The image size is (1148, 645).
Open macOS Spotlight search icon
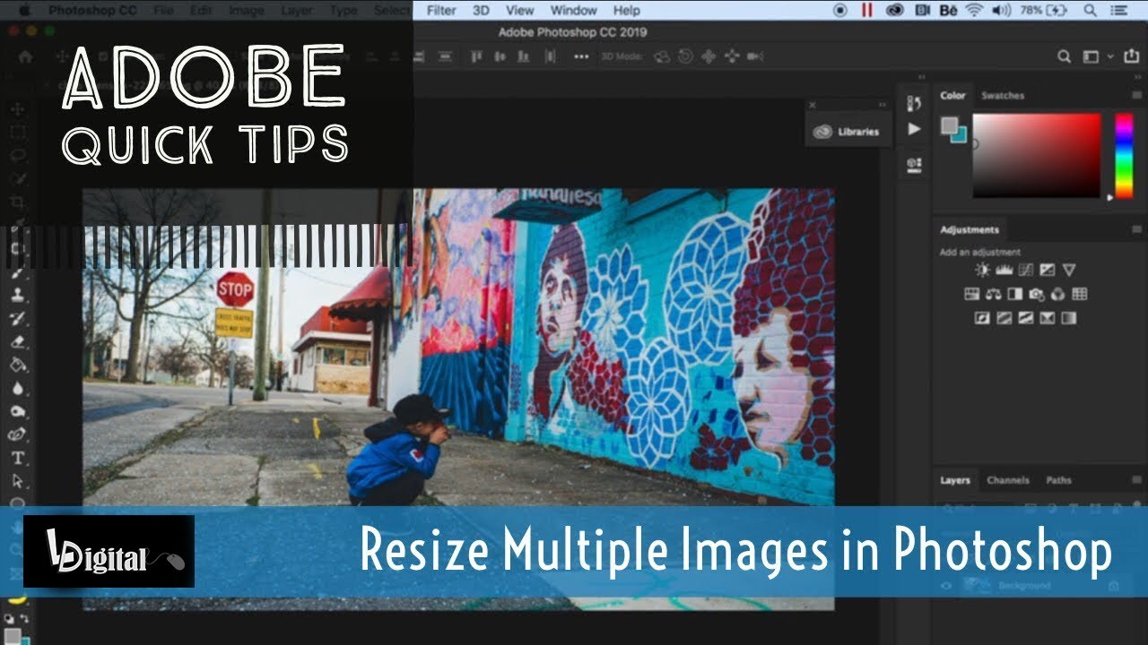click(1090, 11)
